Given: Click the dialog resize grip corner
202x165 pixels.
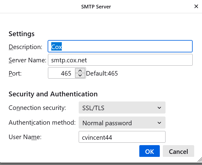Looking at the screenshot, I should click(x=199, y=160).
